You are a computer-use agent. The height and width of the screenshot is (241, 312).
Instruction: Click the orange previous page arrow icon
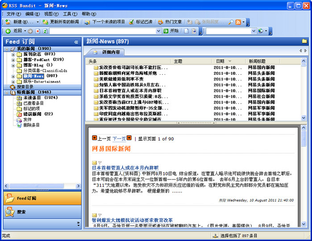pyautogui.click(x=94, y=138)
